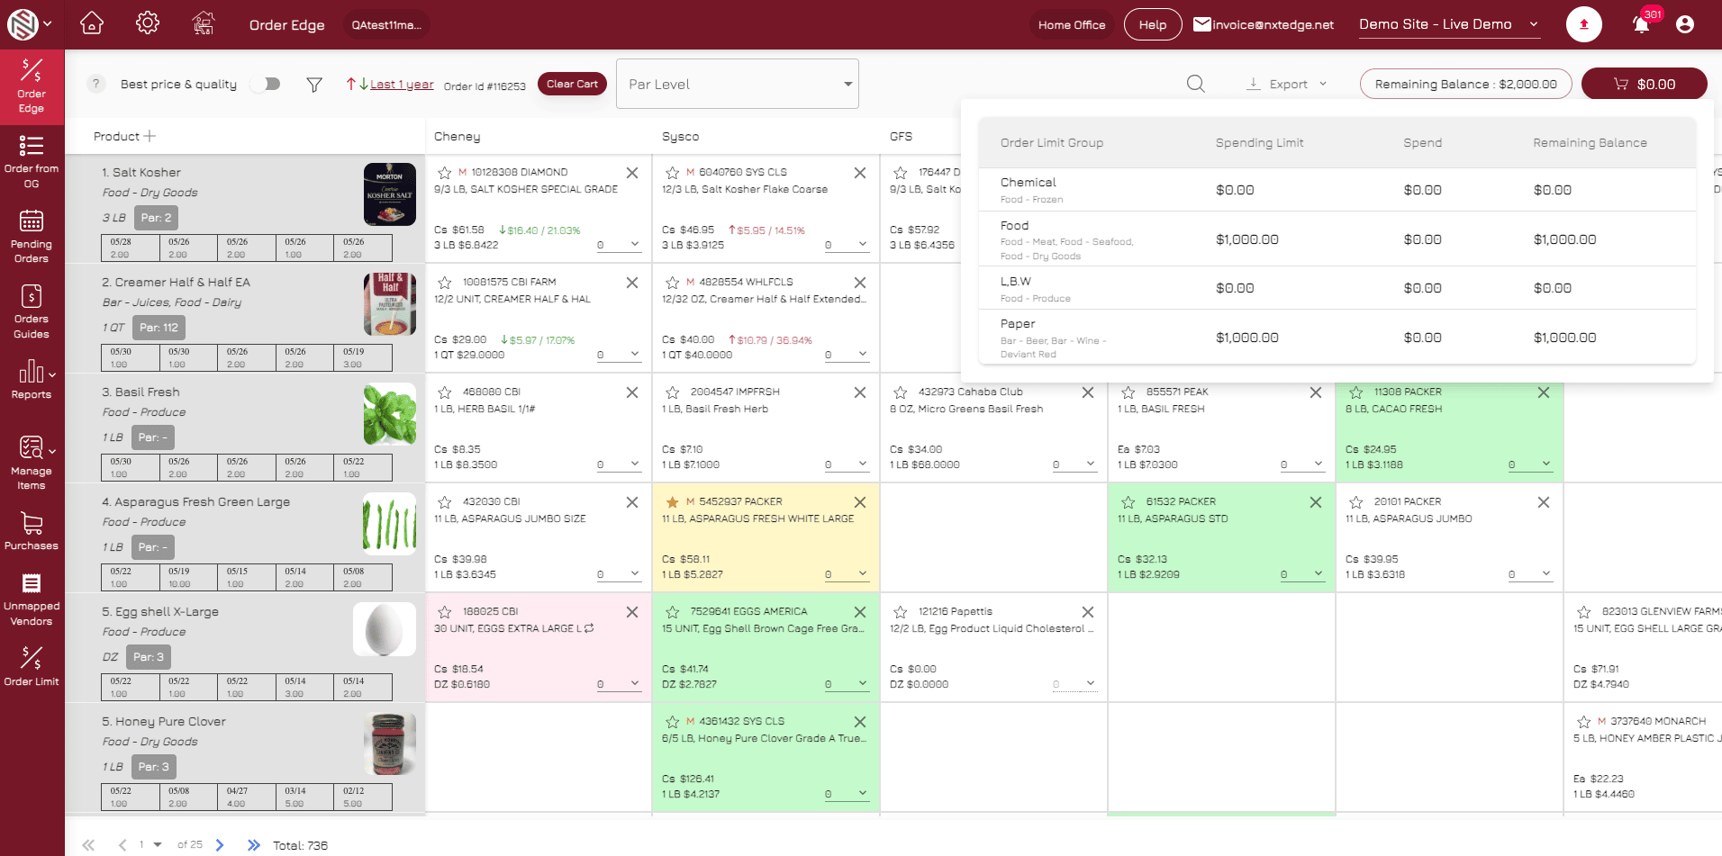Image resolution: width=1722 pixels, height=856 pixels.
Task: Remove the 6040760 SYS CLS item
Action: click(x=860, y=173)
